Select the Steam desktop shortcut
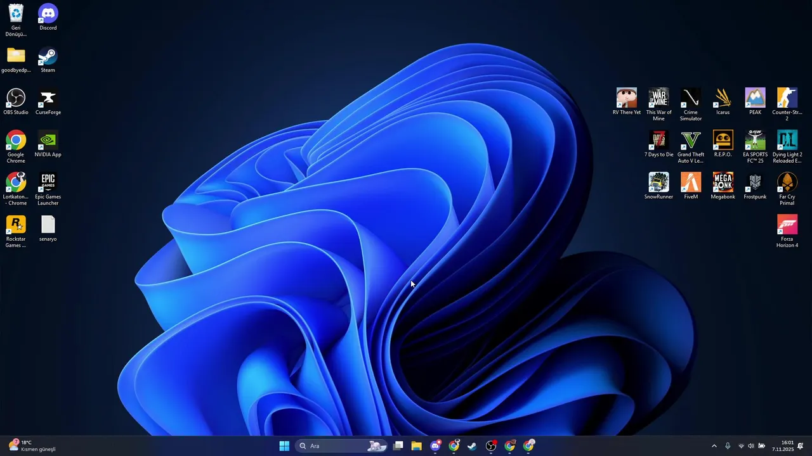Viewport: 812px width, 456px height. 48,60
